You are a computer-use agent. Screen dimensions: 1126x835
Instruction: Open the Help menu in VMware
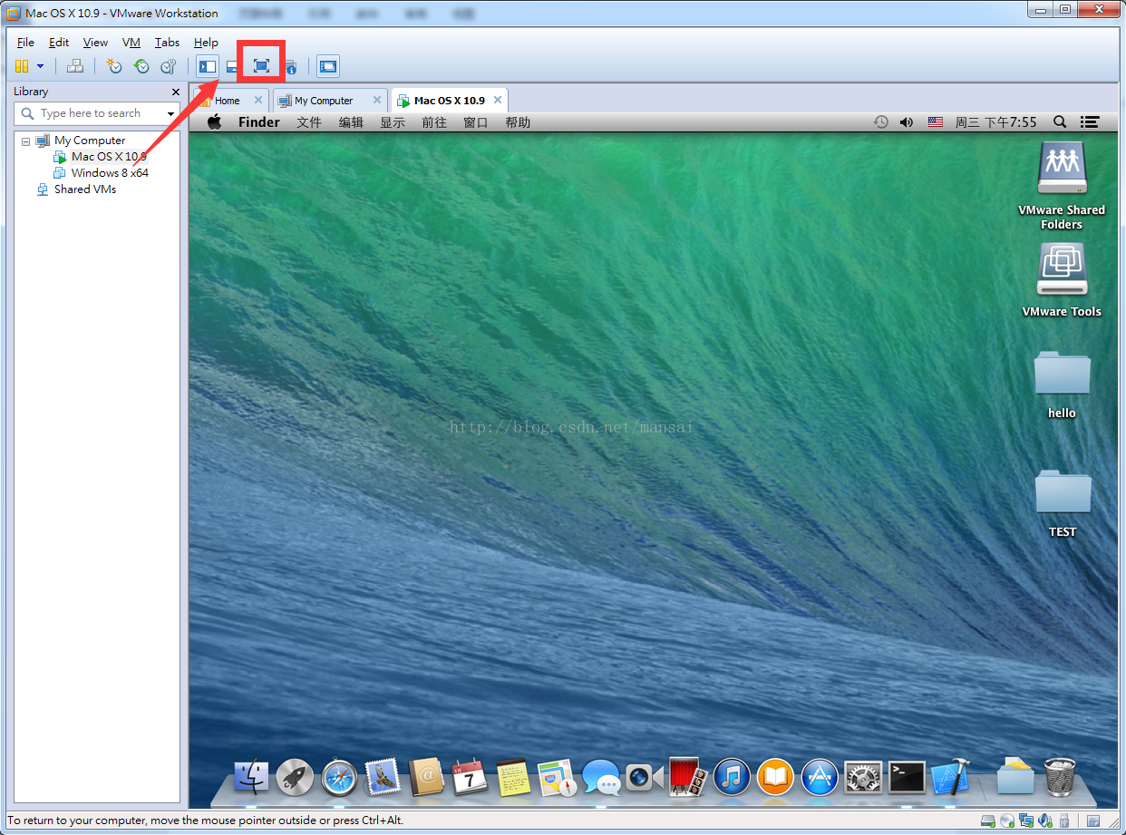pyautogui.click(x=206, y=43)
